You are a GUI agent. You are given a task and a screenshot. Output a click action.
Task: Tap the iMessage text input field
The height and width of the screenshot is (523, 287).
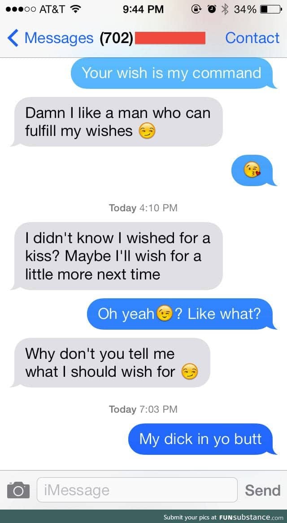tap(137, 490)
